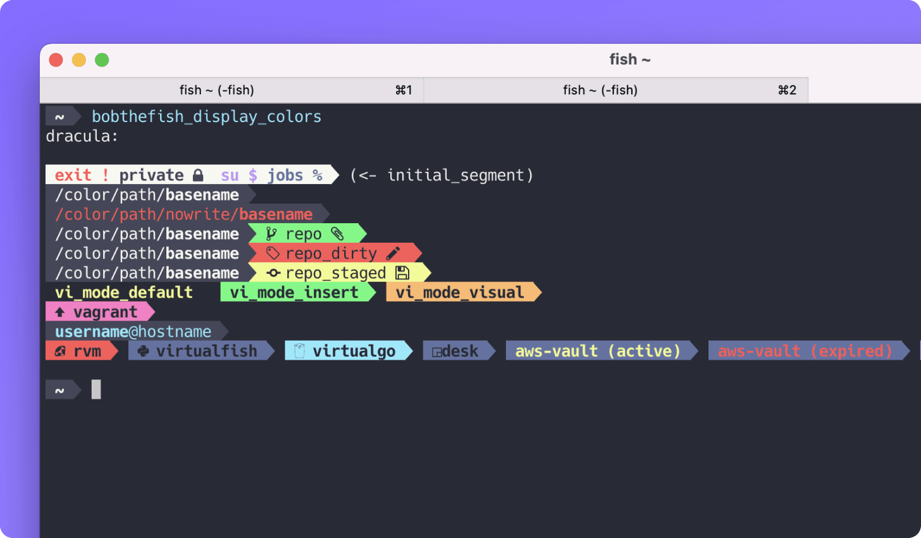The image size is (921, 538).
Task: Click the bobthefish_display_colors command text
Action: [x=206, y=116]
